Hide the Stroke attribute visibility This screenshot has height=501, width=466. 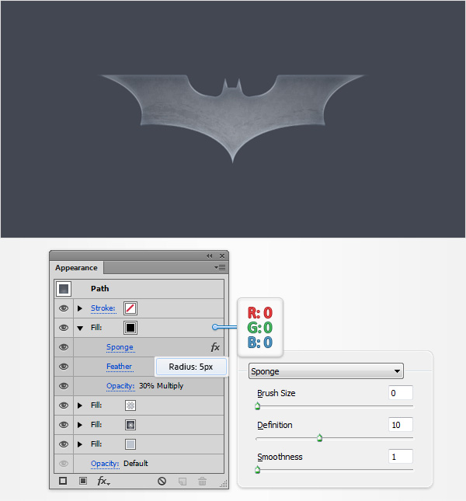[x=64, y=308]
